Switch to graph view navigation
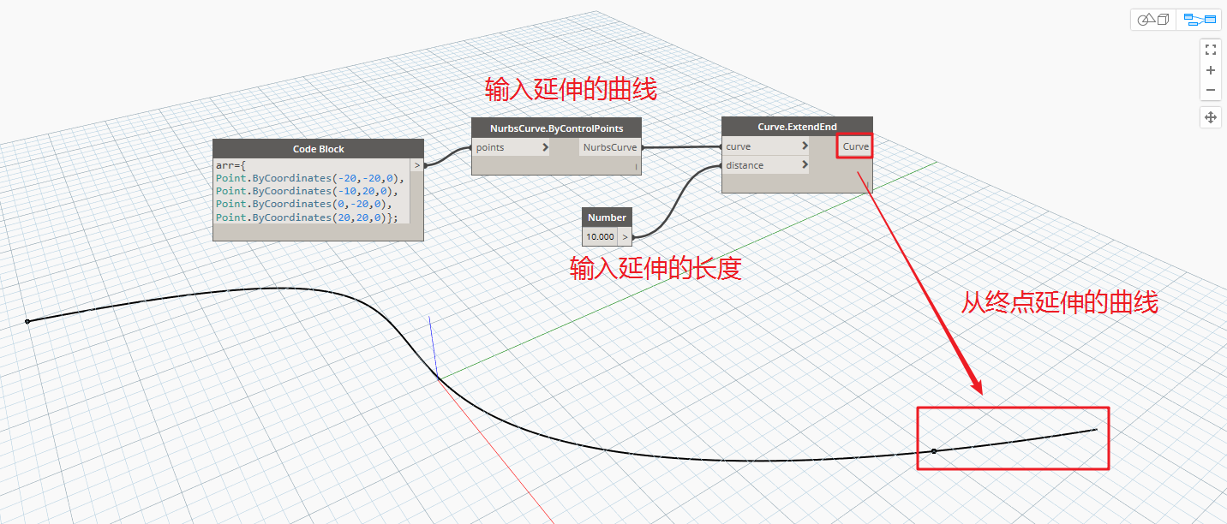 [1200, 19]
